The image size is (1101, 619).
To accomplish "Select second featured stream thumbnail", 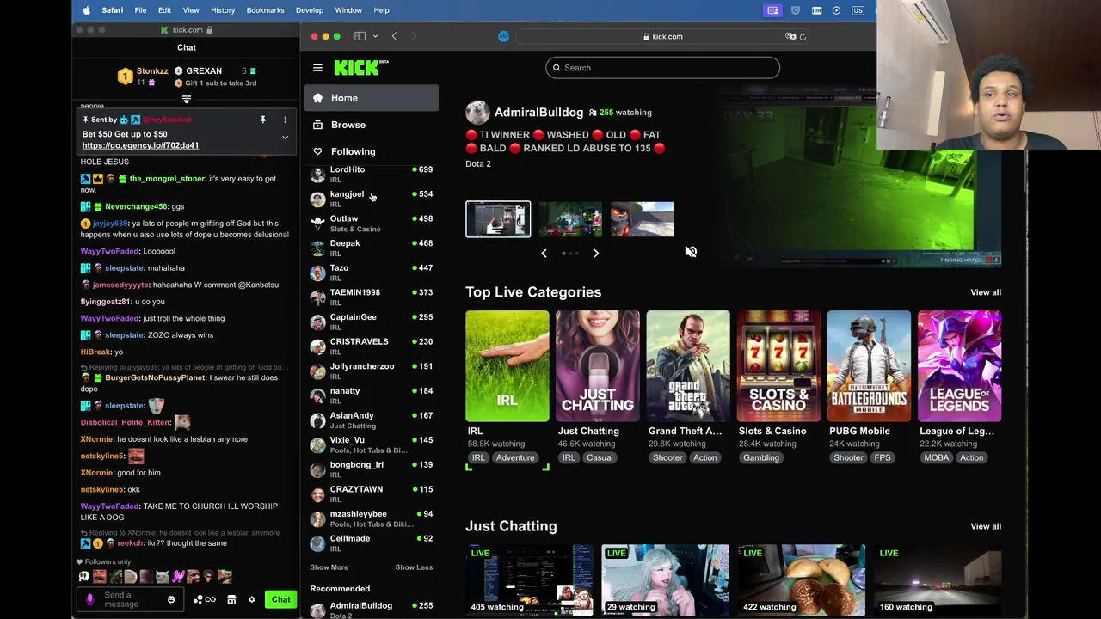I will [570, 219].
